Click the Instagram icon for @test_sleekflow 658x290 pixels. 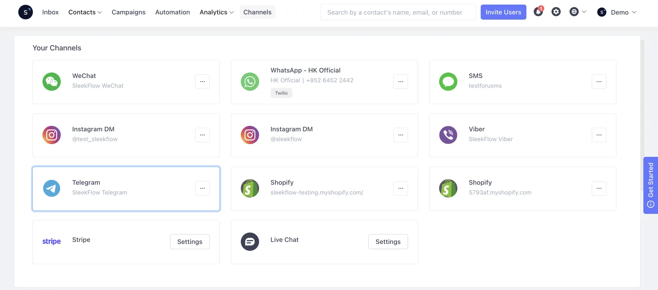pyautogui.click(x=51, y=134)
